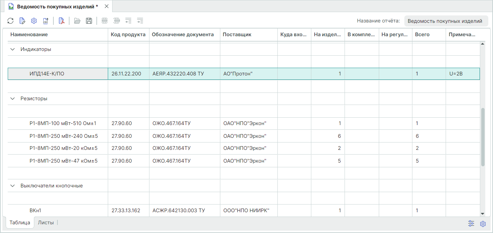Screen dimensions: 493x233
Task: Click the open folder toolbar icon
Action: (x=78, y=21)
